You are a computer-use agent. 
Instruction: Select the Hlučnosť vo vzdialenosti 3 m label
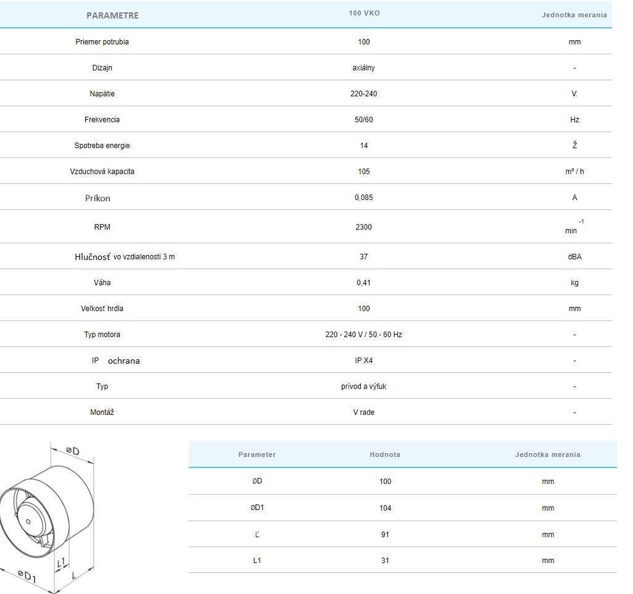pyautogui.click(x=125, y=257)
